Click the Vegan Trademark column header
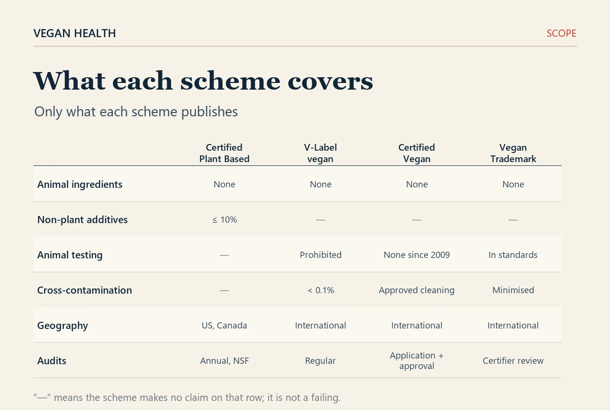Image resolution: width=610 pixels, height=410 pixels. tap(513, 153)
